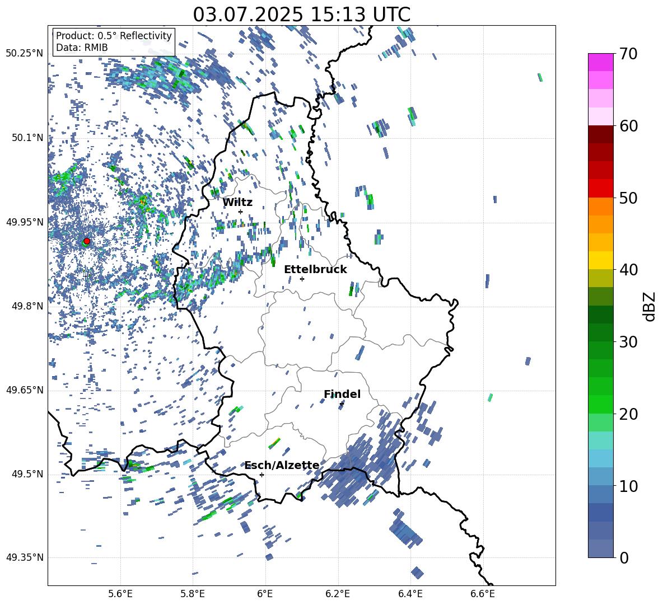The image size is (663, 605).
Task: Click the 50.1°N latitude label
Action: click(27, 138)
